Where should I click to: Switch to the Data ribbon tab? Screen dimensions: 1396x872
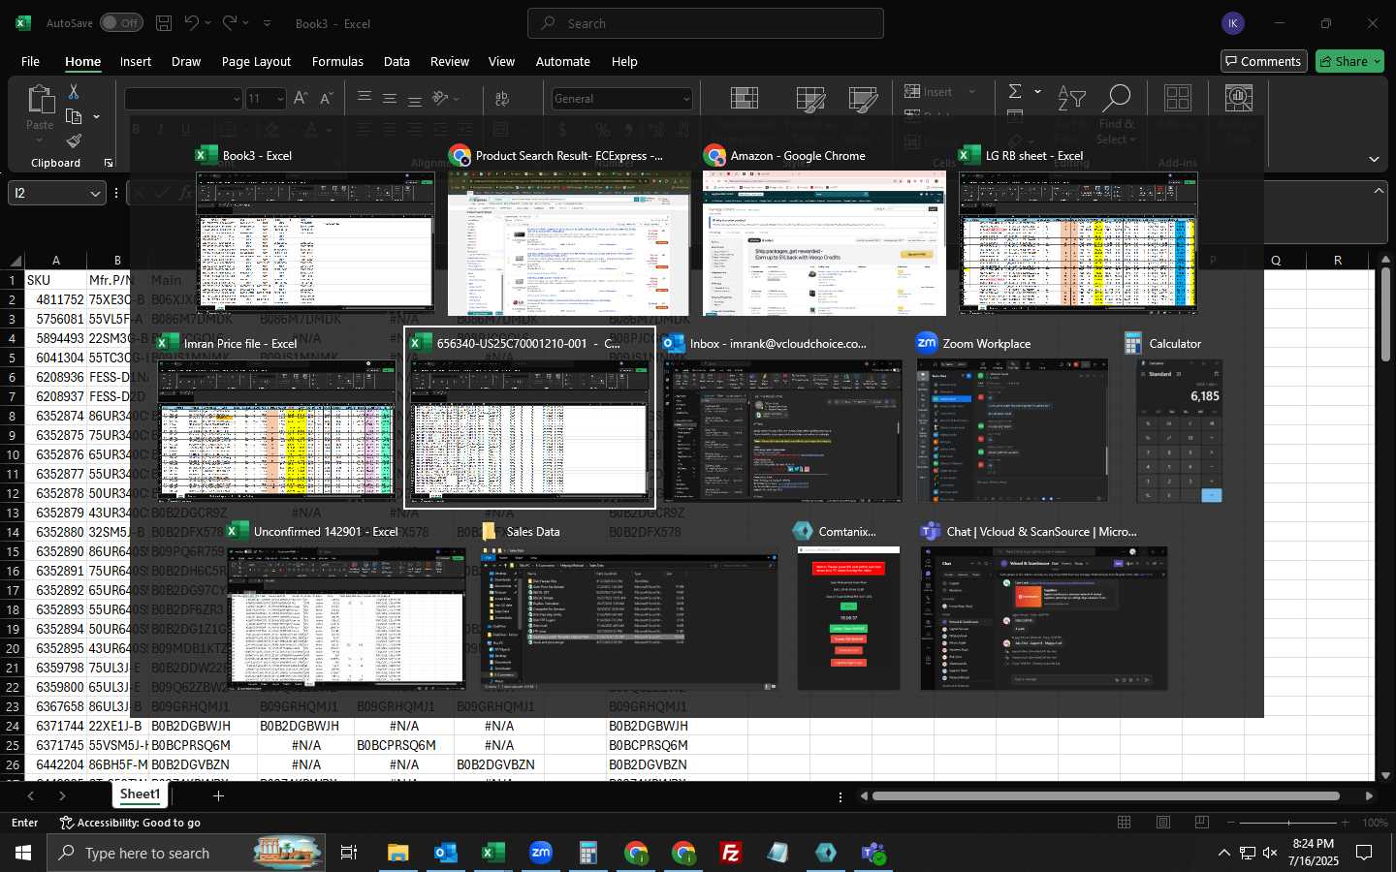point(397,61)
